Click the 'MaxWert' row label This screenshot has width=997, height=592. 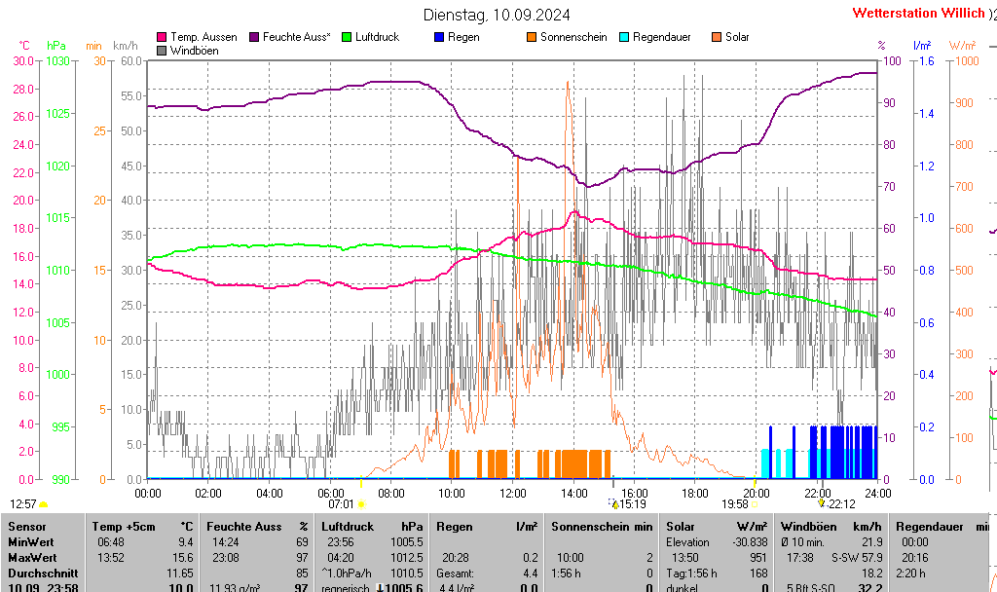32,558
